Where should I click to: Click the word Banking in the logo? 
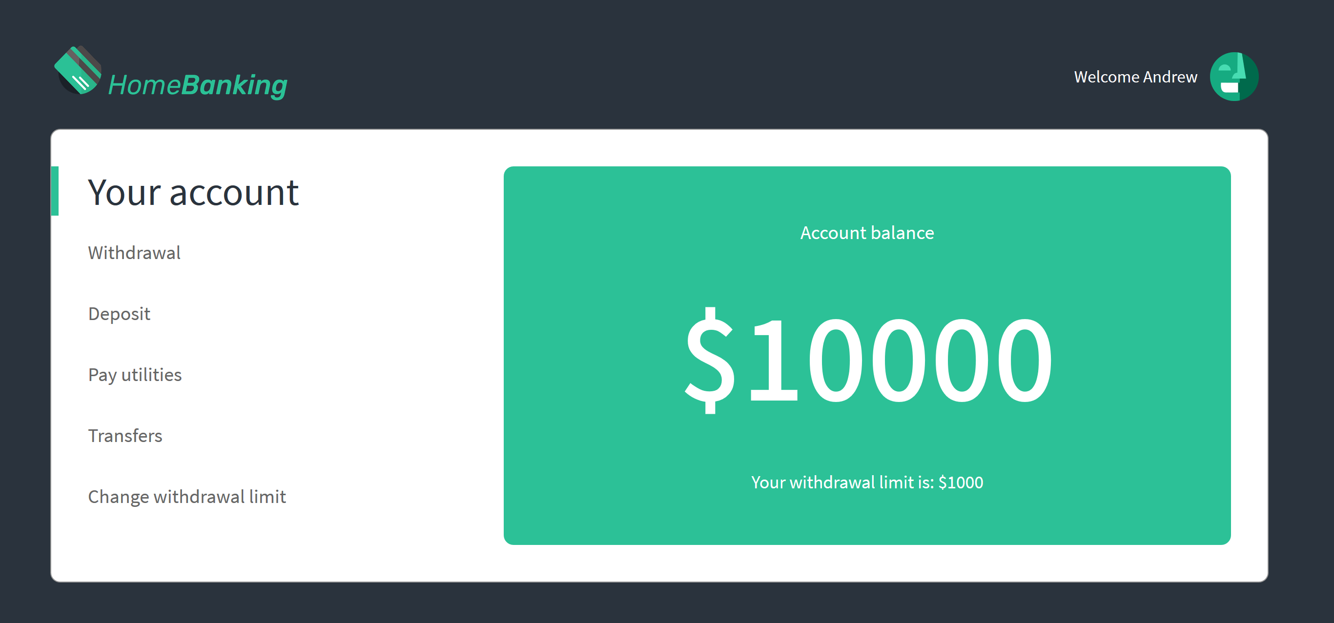pyautogui.click(x=235, y=85)
